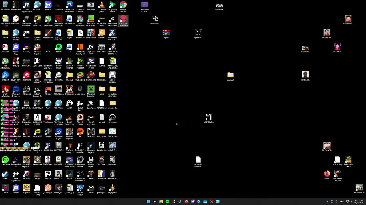Launch WeMod from the desktop

[x=48, y=5]
